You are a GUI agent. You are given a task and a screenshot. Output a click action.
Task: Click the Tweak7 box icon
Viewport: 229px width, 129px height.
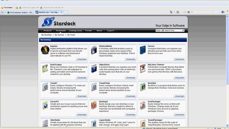point(45,87)
